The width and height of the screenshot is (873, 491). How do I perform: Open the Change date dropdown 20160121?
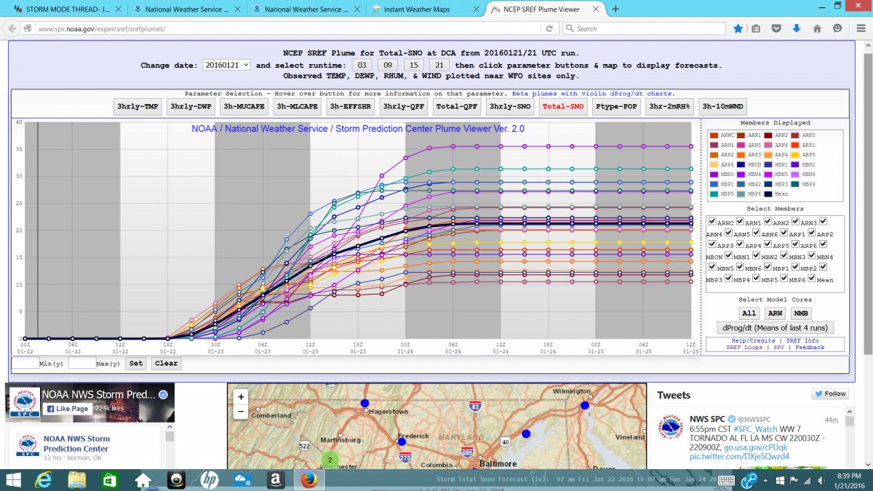pyautogui.click(x=226, y=65)
